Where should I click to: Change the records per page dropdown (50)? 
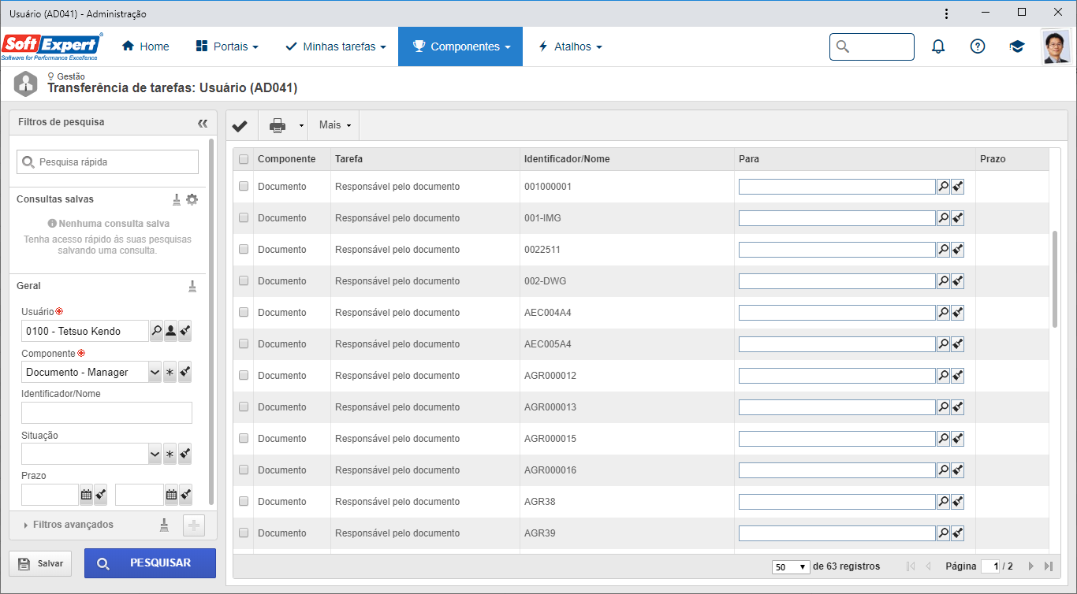click(x=792, y=566)
